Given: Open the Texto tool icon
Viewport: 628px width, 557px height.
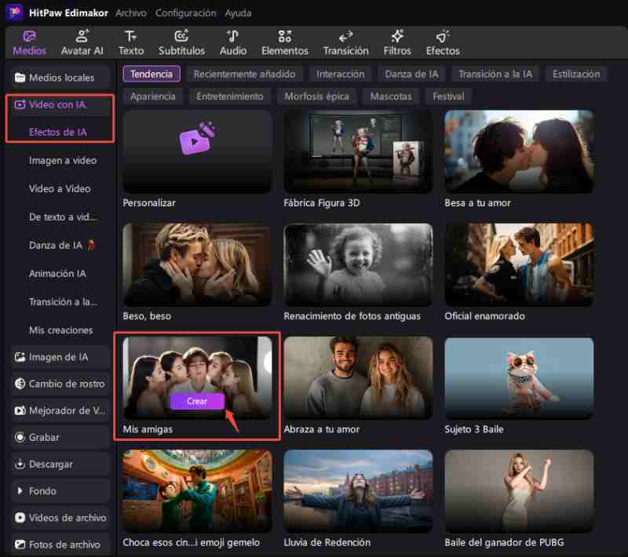Looking at the screenshot, I should click(x=130, y=36).
